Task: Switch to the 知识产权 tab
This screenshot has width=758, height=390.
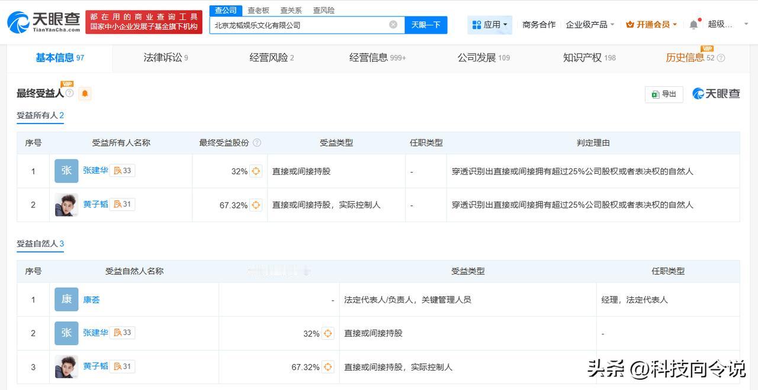Action: [x=589, y=57]
